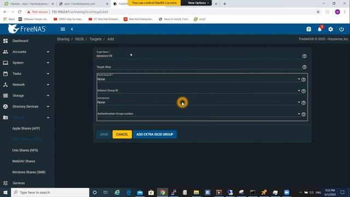Click the Dashboard sidebar icon
This screenshot has height=197, width=350.
[5, 41]
